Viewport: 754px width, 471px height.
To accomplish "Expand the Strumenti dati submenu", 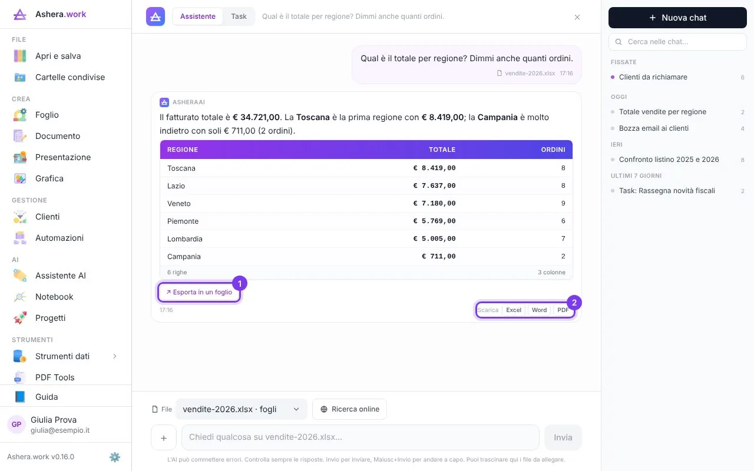I will tap(115, 356).
